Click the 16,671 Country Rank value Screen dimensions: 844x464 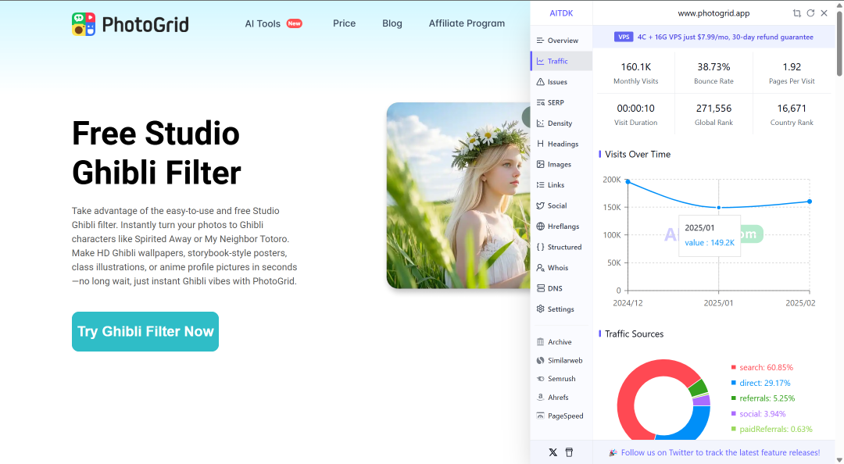792,109
